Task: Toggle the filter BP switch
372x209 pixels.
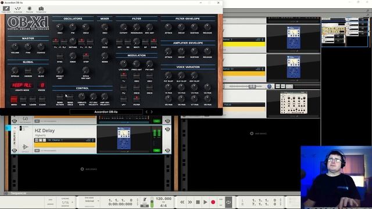Action: [x=145, y=42]
